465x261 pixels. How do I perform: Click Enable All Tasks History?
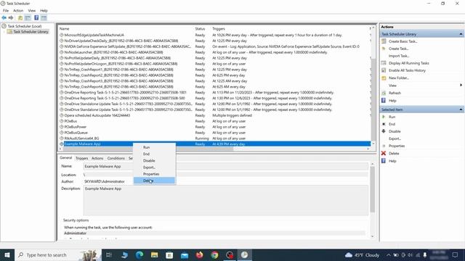coord(407,70)
